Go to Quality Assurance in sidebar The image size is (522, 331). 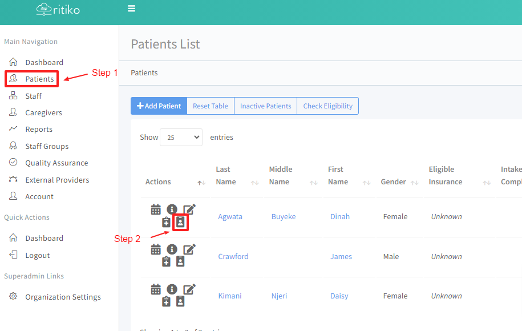(x=56, y=163)
